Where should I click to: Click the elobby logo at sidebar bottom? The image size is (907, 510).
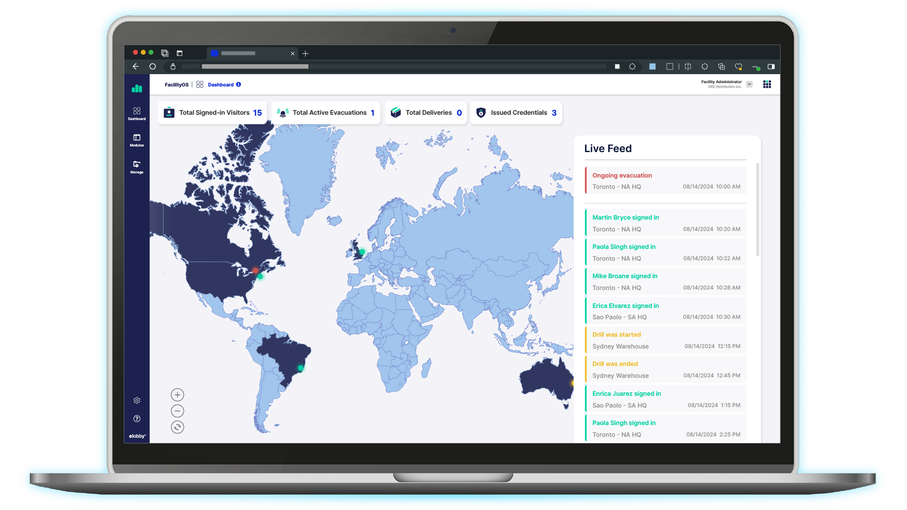137,437
